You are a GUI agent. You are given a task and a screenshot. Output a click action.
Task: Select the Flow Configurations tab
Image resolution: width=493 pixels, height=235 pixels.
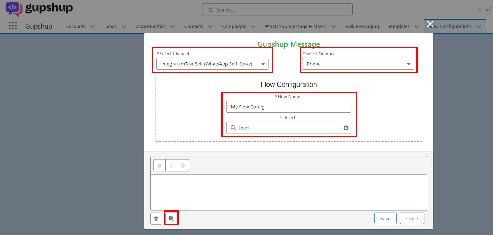point(450,26)
